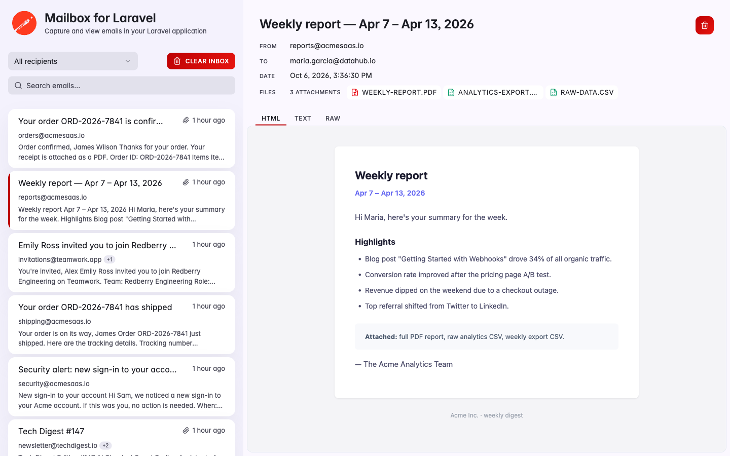
Task: Clear the inbox with CLEAR INBOX button
Action: point(201,61)
